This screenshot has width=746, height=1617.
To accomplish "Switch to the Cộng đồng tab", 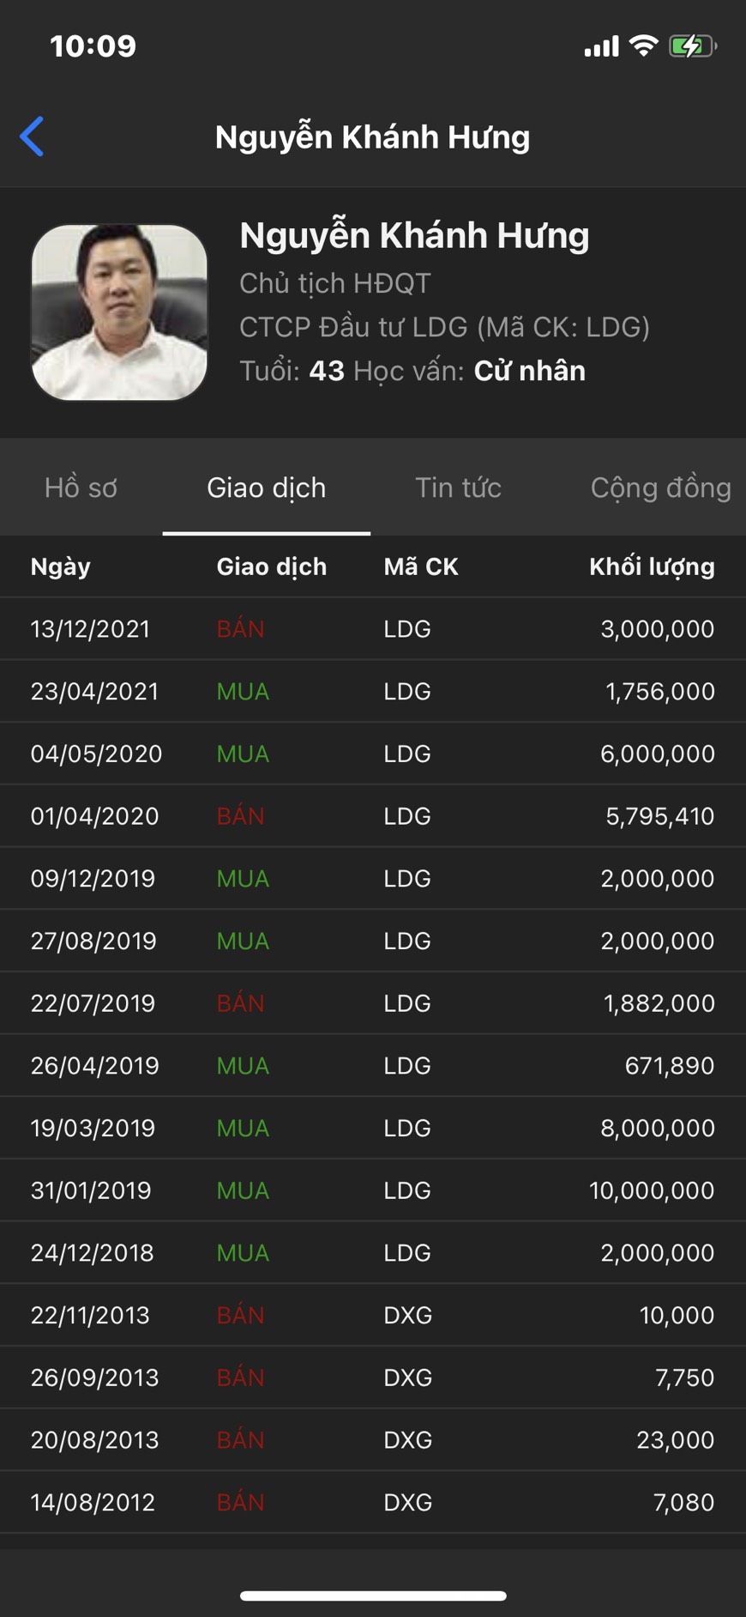I will click(660, 488).
